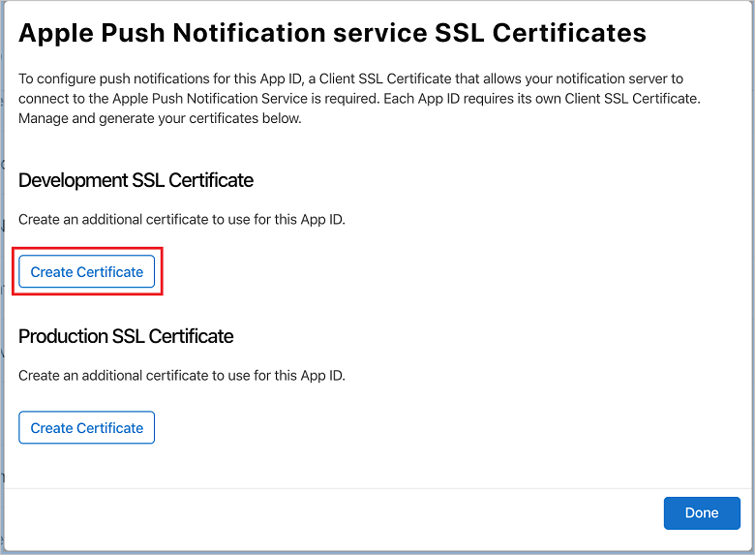Image resolution: width=755 pixels, height=555 pixels.
Task: Click the word 'Notification' in the dialog title
Action: click(250, 33)
